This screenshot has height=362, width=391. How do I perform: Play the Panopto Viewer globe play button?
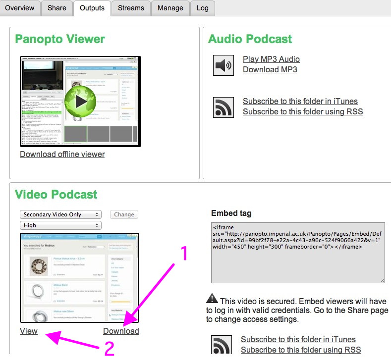[80, 101]
